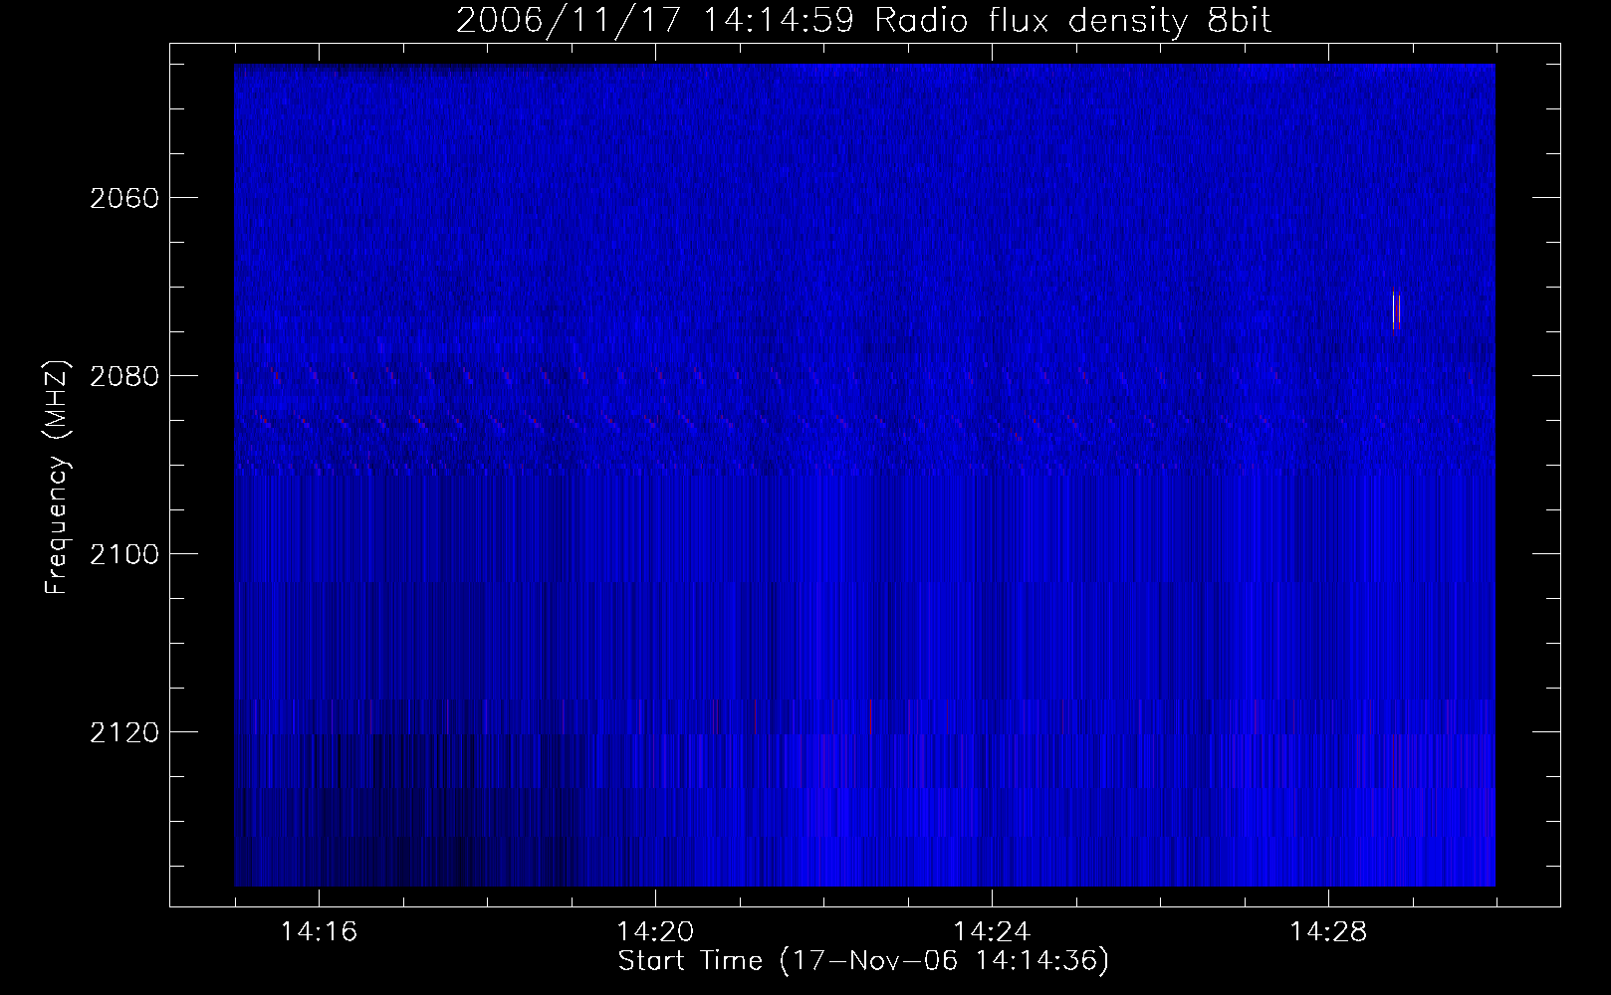Select the 14:24 time tick label
1611x995 pixels.
992,932
